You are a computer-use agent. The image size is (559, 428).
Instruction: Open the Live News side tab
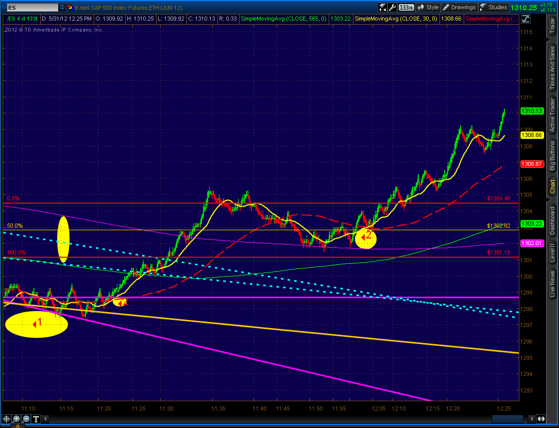(x=552, y=284)
